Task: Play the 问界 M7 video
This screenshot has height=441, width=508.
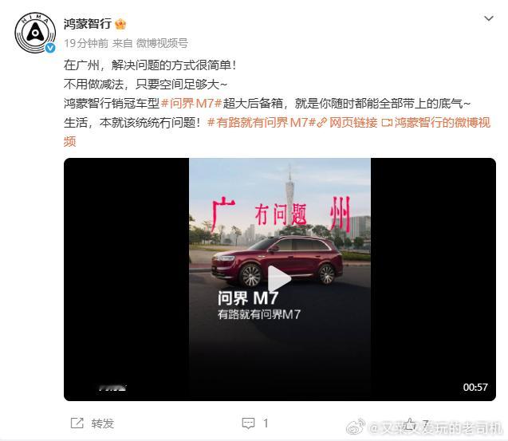Action: [x=279, y=278]
